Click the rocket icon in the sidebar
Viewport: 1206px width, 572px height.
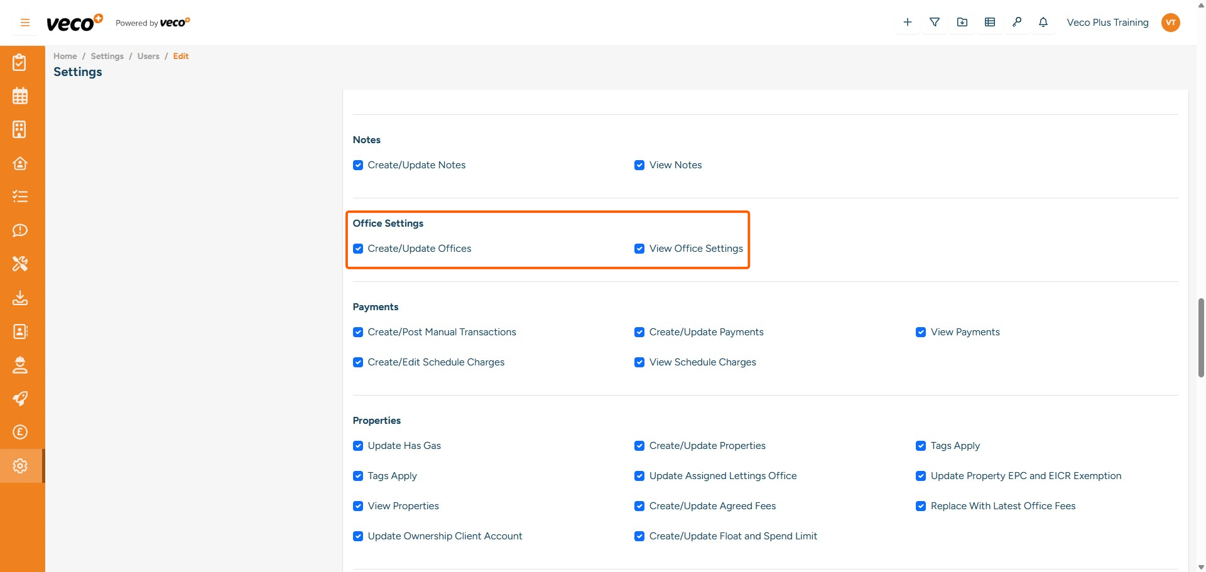coord(21,399)
